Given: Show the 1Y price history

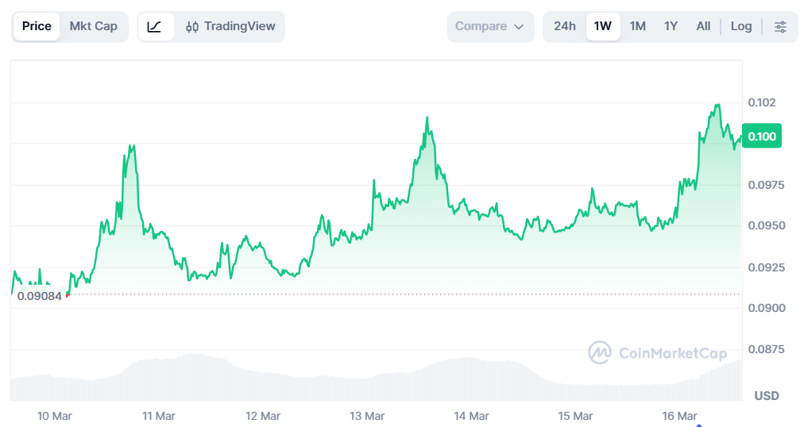Looking at the screenshot, I should coord(671,26).
